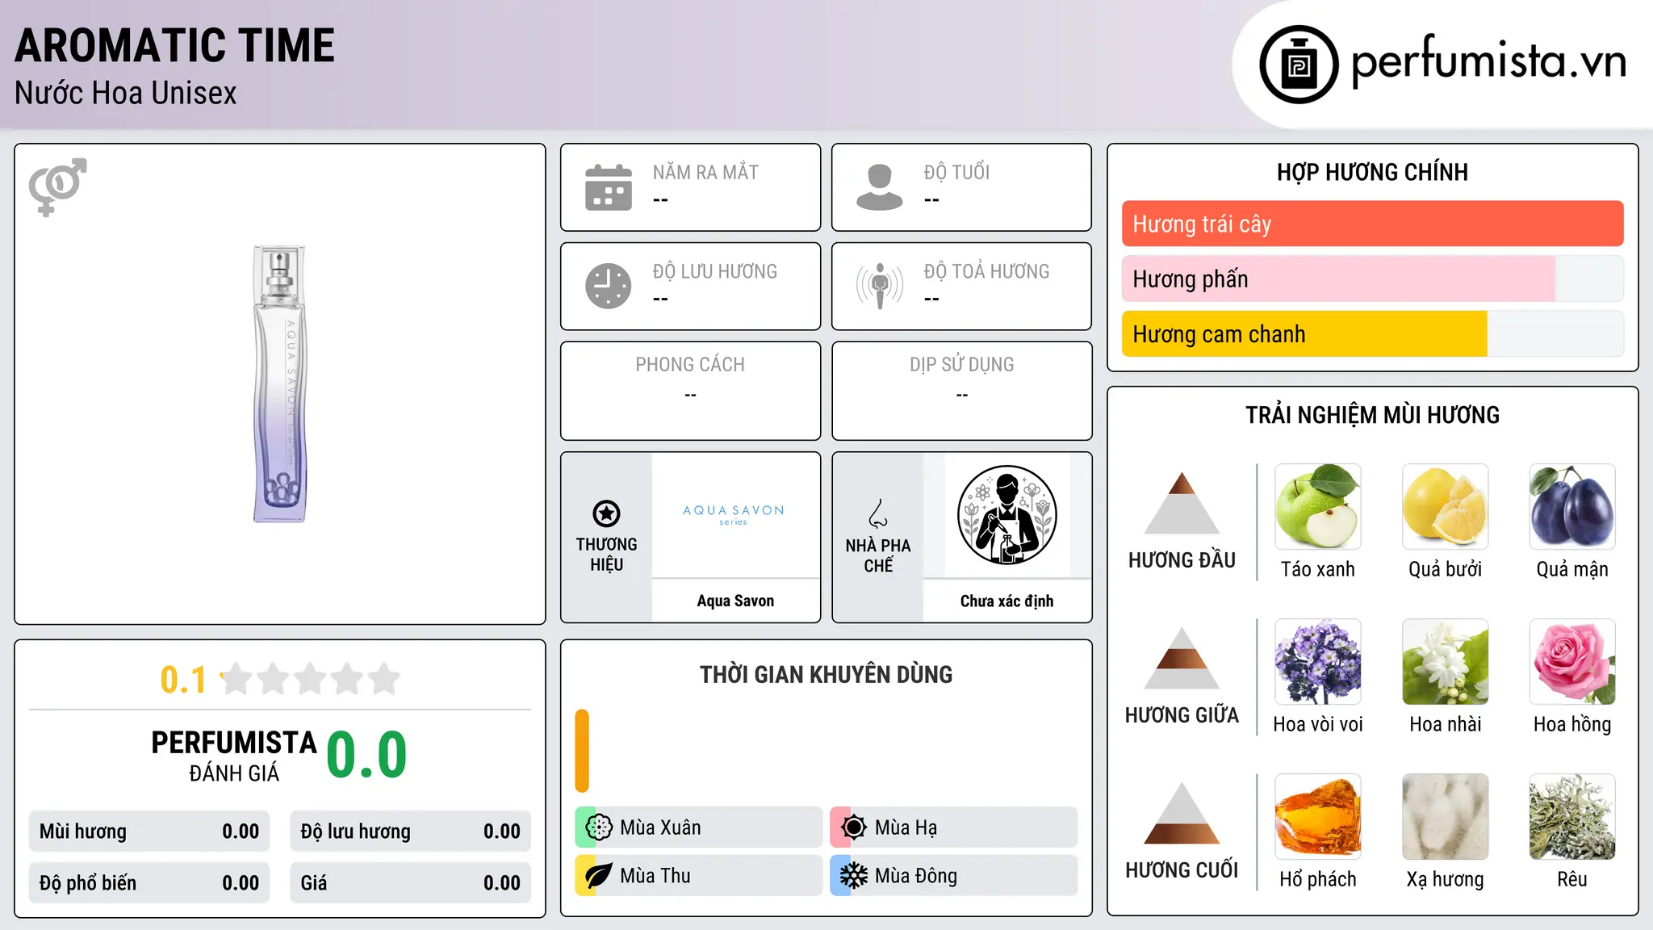This screenshot has height=930, width=1653.
Task: Click the Hương đầu pyramid icon
Action: point(1182,503)
